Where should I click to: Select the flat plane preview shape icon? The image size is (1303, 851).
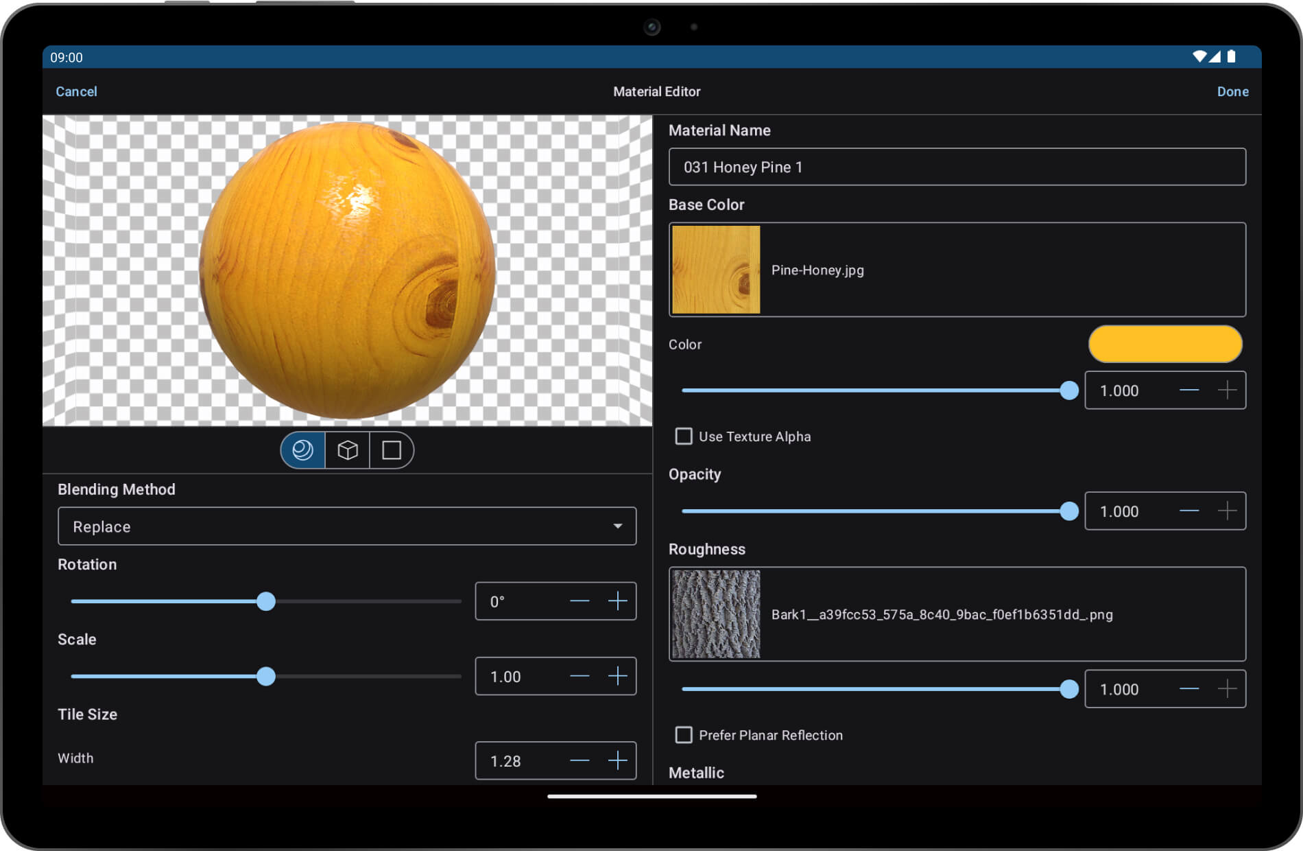pos(392,450)
